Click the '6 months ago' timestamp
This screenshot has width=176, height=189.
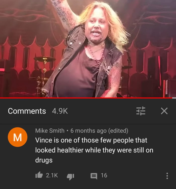pyautogui.click(x=89, y=131)
